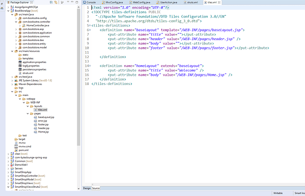305x196 pixels.
Task: Open baseLayout.jsp under the pages folder
Action: tap(46, 117)
